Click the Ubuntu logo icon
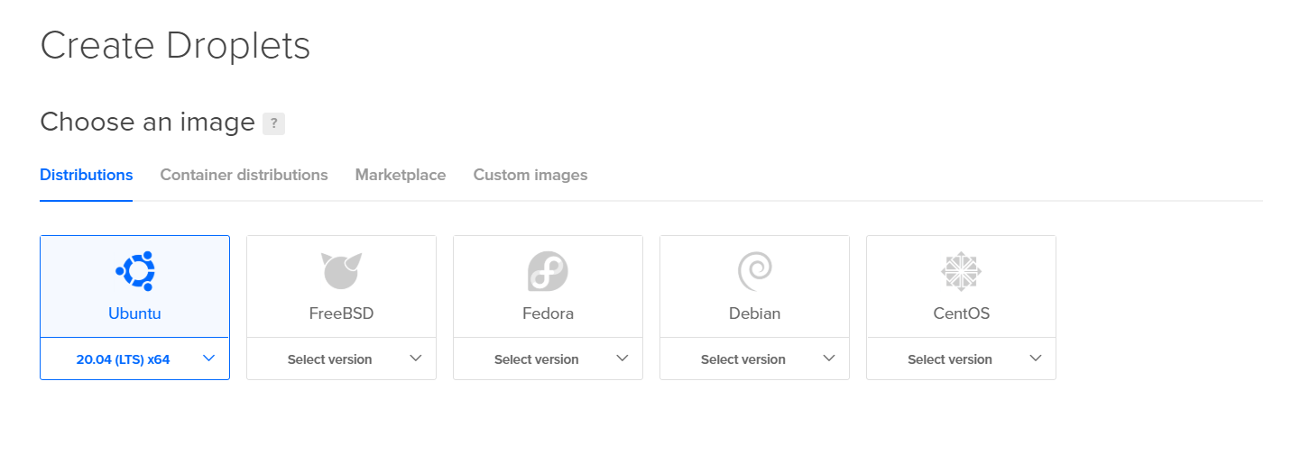 135,271
